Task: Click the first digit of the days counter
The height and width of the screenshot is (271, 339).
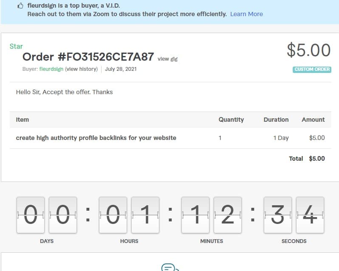Action: (x=30, y=215)
